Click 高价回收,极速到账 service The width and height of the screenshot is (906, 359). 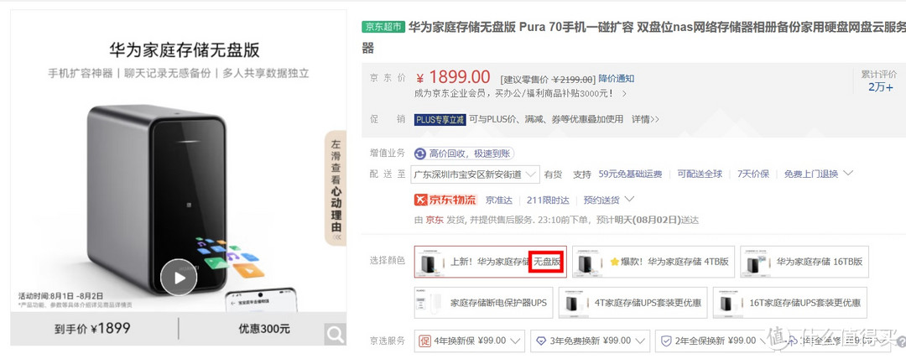click(x=464, y=153)
